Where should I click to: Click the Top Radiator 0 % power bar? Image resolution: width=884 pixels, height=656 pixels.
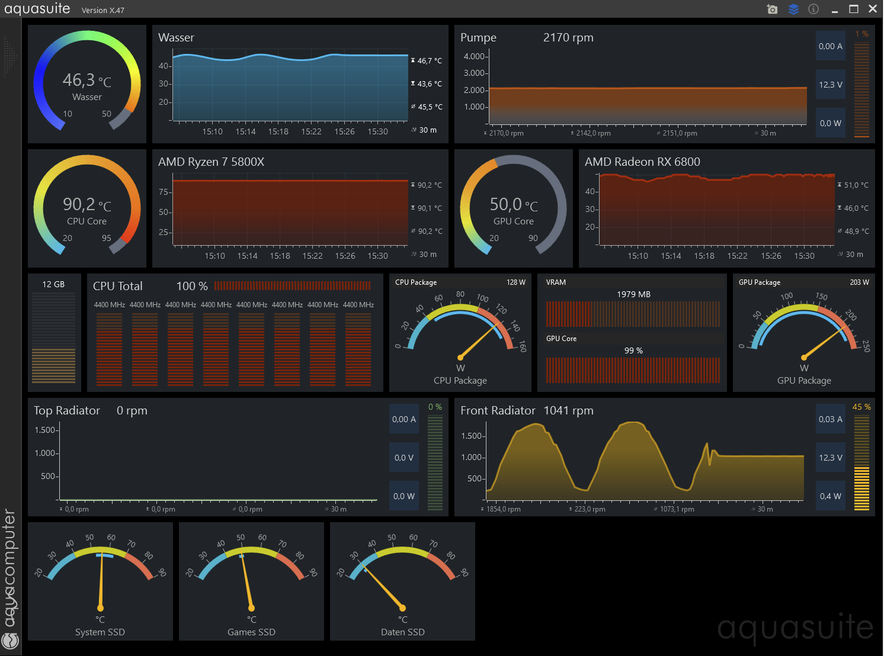pyautogui.click(x=435, y=462)
